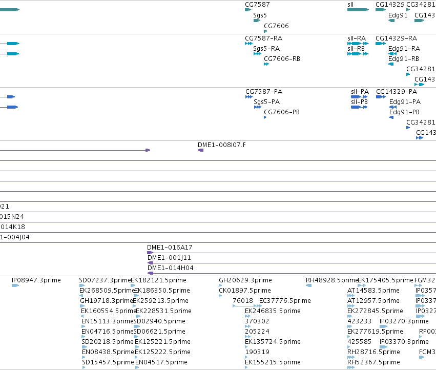Select the DME1-008I07.F clone label
This screenshot has width=436, height=370.
point(222,145)
